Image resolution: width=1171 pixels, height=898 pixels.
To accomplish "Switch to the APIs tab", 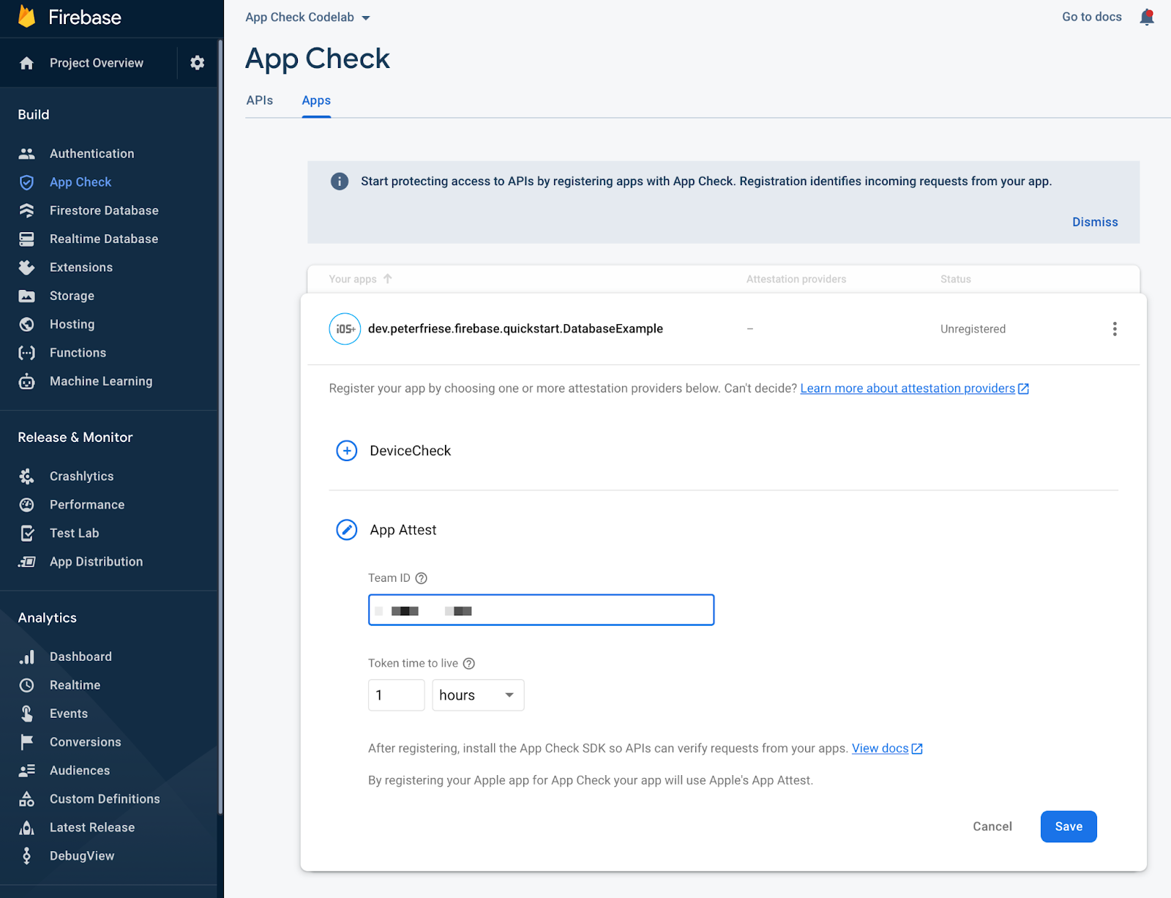I will pos(260,100).
